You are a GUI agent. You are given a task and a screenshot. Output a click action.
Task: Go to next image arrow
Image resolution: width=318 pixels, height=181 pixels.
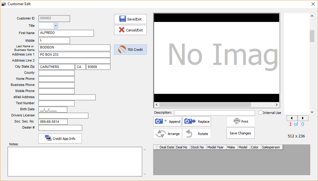click(303, 118)
